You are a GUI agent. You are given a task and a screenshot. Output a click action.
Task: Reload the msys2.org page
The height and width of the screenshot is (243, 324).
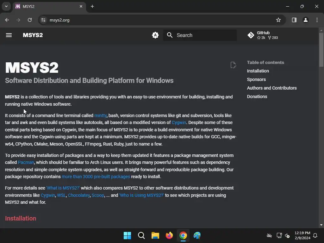30,20
